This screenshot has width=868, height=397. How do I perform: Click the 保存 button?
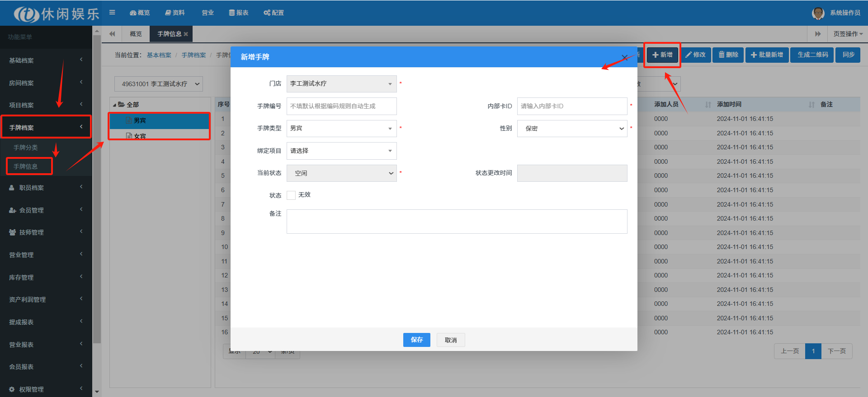coord(416,340)
